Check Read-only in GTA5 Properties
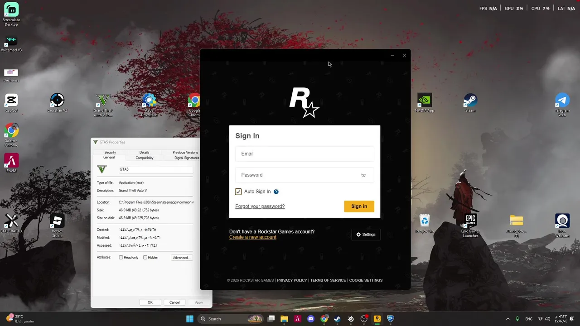Screen dimensions: 580x326 121,258
